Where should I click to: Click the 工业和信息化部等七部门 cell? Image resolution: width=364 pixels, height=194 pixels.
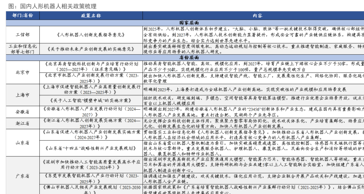coord(23,48)
